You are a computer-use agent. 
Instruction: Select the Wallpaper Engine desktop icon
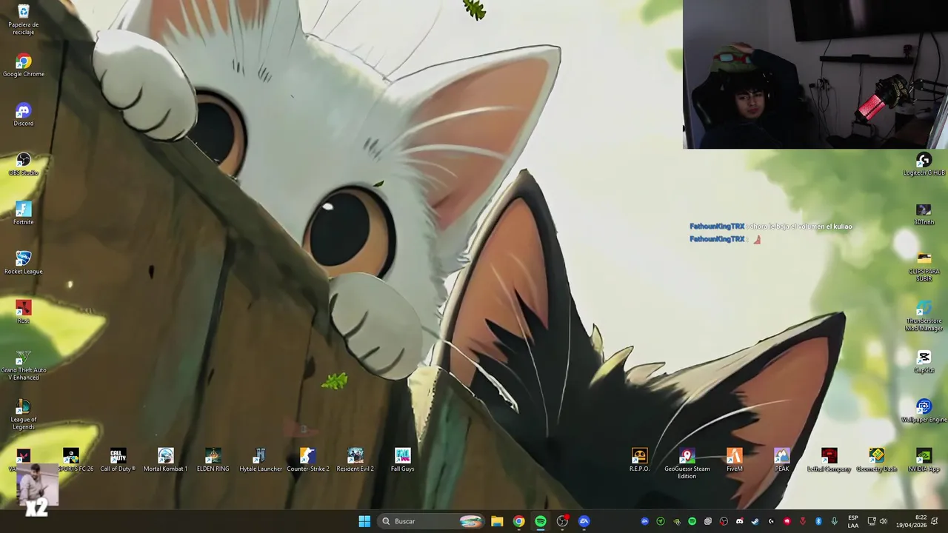924,411
